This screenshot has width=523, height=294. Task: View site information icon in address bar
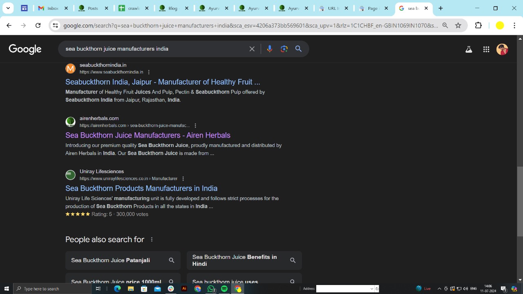click(x=55, y=25)
